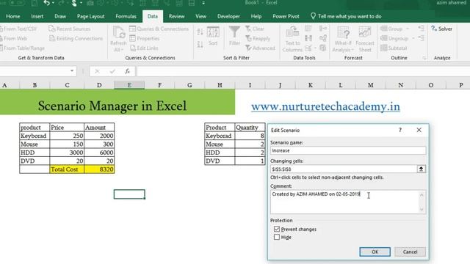Viewport: 470px width, 264px height.
Task: Open the www.nurturetechacademy.in hyperlink
Action: coord(325,106)
